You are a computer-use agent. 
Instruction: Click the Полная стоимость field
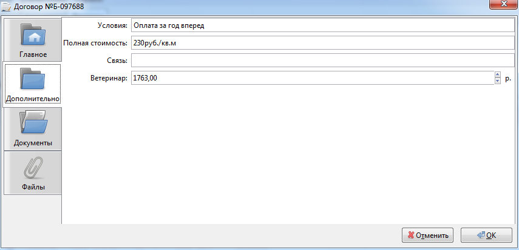(323, 43)
